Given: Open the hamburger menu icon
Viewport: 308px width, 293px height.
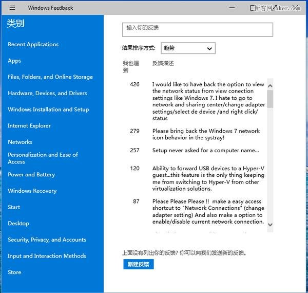Looking at the screenshot, I should click(x=12, y=8).
